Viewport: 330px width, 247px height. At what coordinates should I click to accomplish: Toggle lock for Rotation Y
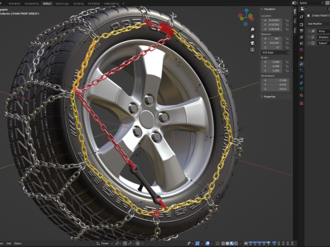[x=287, y=43]
